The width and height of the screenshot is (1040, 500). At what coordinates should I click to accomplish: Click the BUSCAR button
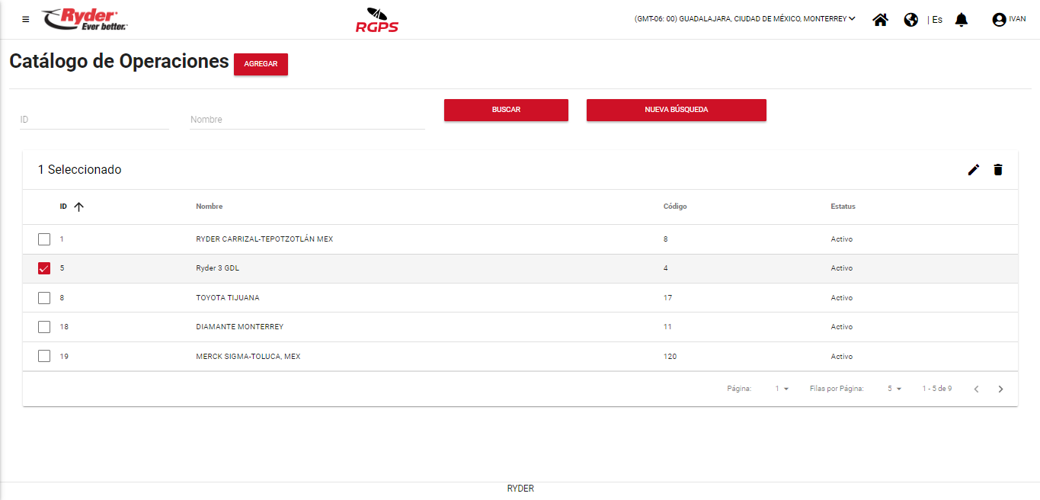(x=506, y=110)
